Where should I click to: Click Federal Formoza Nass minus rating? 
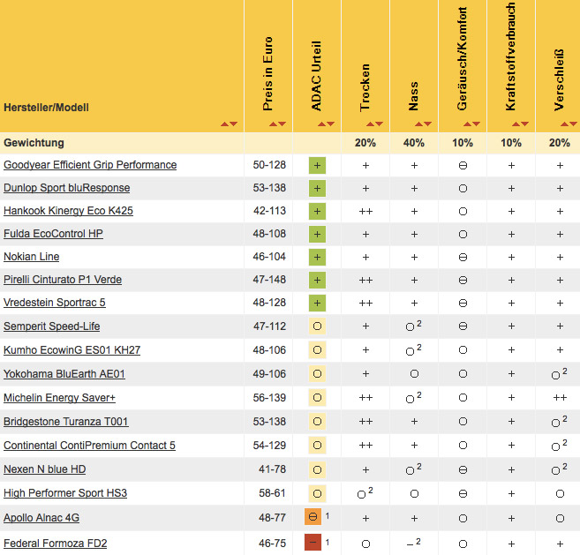tap(413, 543)
